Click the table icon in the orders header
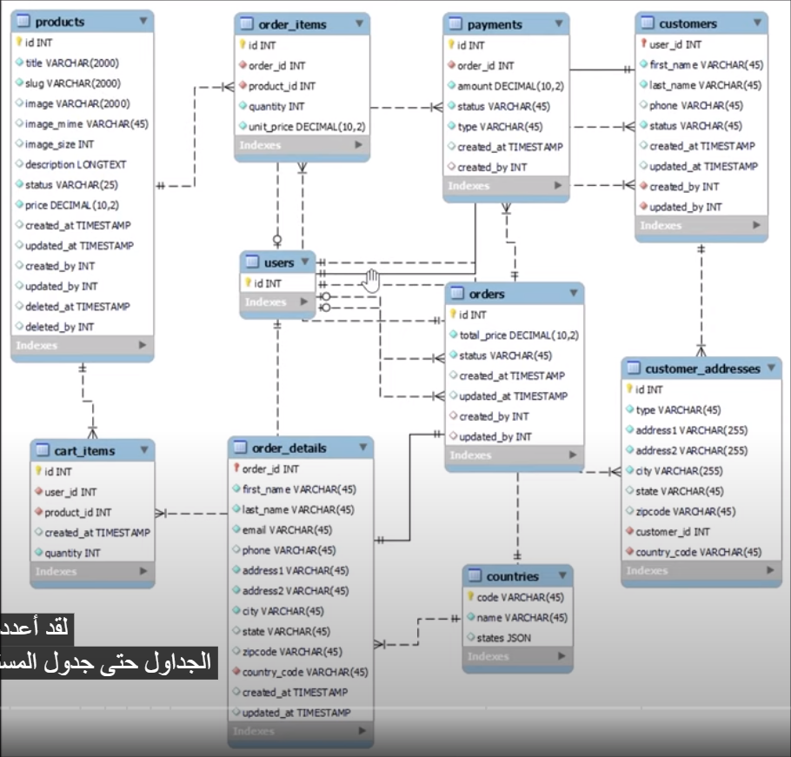Viewport: 791px width, 757px height. pos(457,294)
